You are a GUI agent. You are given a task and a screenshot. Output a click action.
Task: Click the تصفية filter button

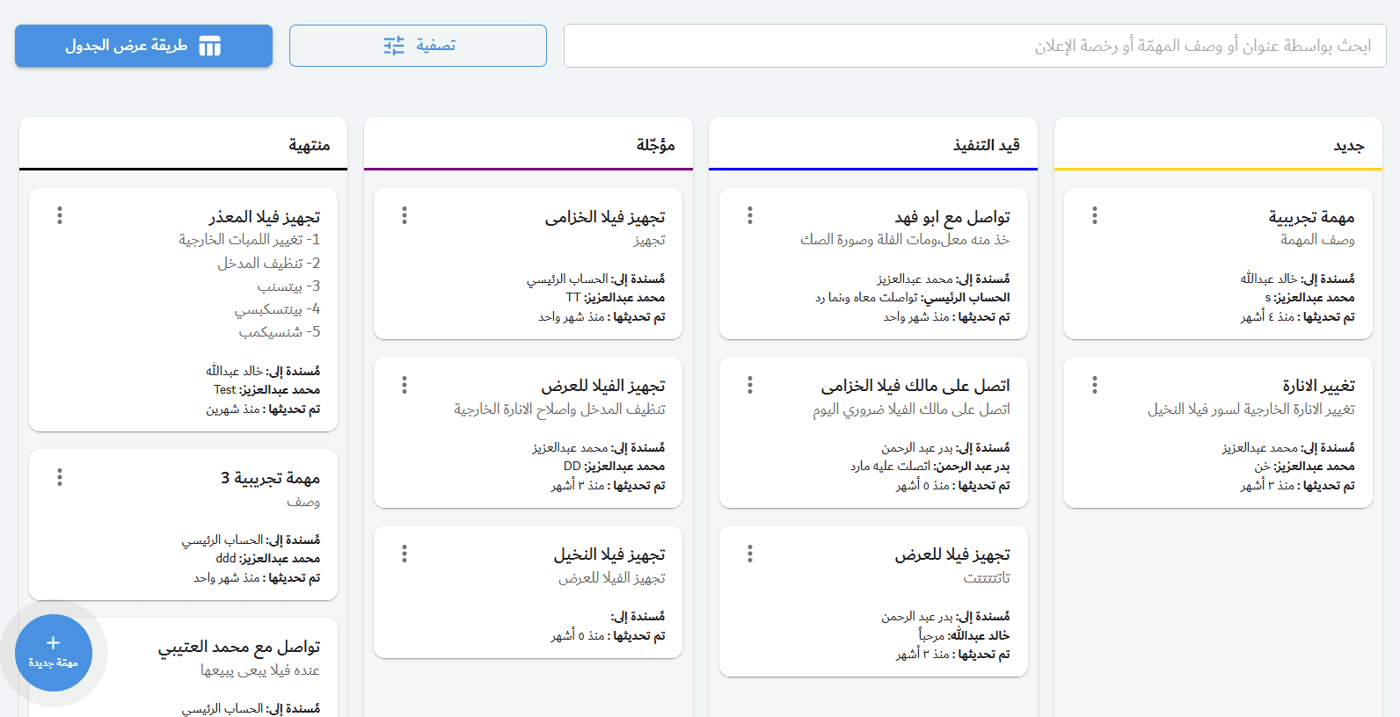(418, 46)
